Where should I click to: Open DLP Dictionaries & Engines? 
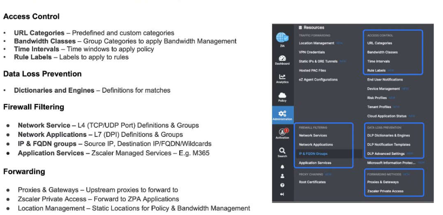(388, 136)
